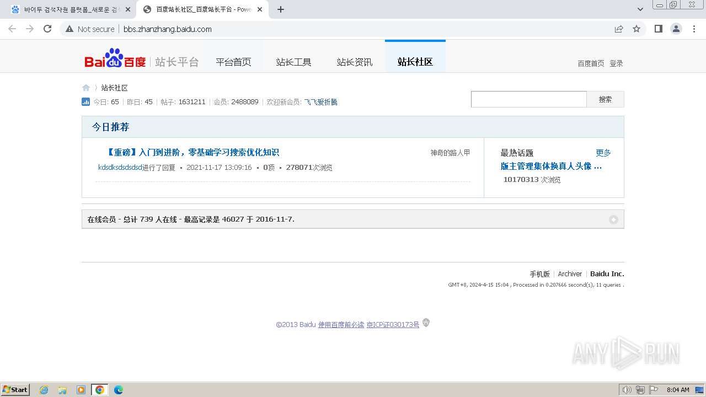Click the Not secure warning icon
This screenshot has height=397, width=706.
point(69,29)
